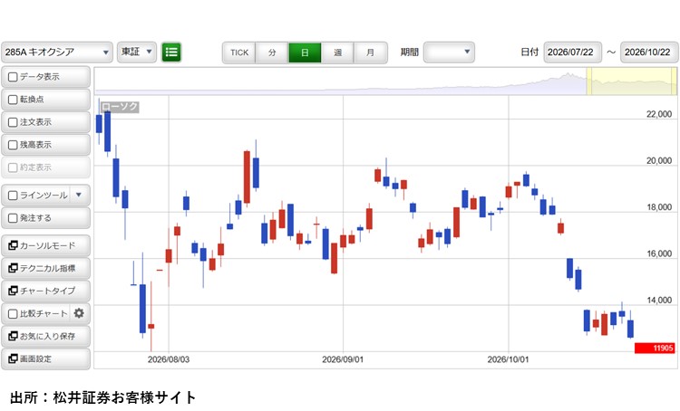
Task: Click the 2026/08/03 date axis label
Action: [169, 359]
